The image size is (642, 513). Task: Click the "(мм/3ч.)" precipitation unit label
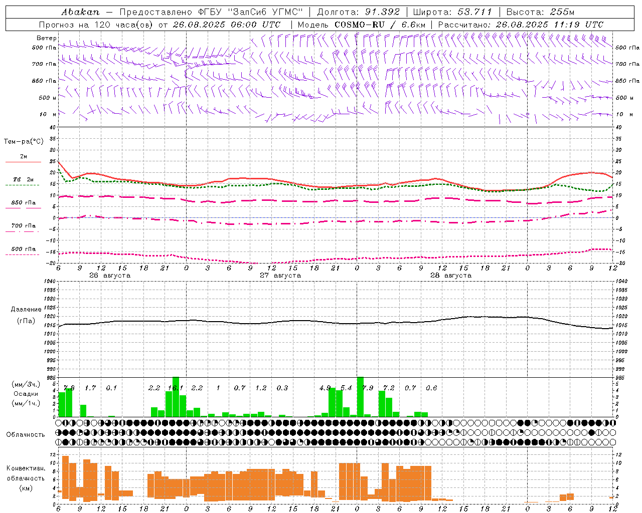(26, 385)
